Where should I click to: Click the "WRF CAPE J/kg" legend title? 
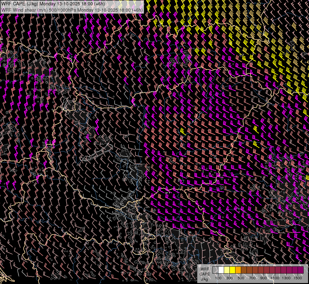coord(204,274)
